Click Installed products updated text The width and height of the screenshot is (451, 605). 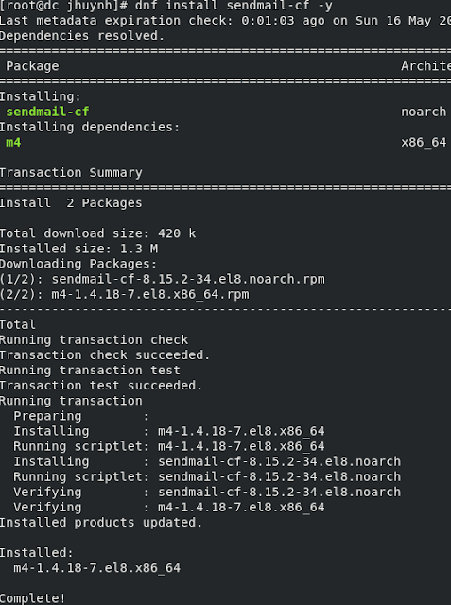pos(101,523)
